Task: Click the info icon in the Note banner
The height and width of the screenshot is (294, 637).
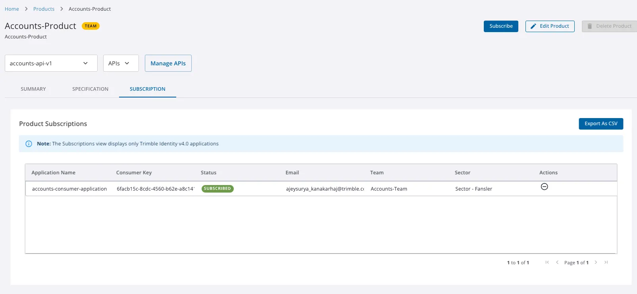Action: (29, 144)
